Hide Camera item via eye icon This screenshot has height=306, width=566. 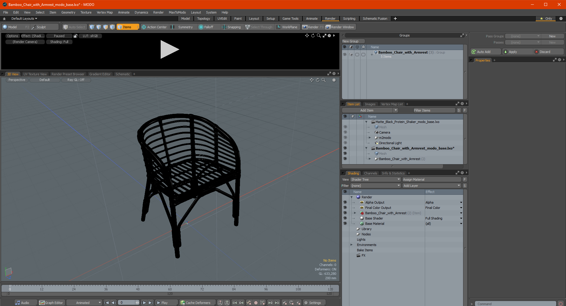345,132
